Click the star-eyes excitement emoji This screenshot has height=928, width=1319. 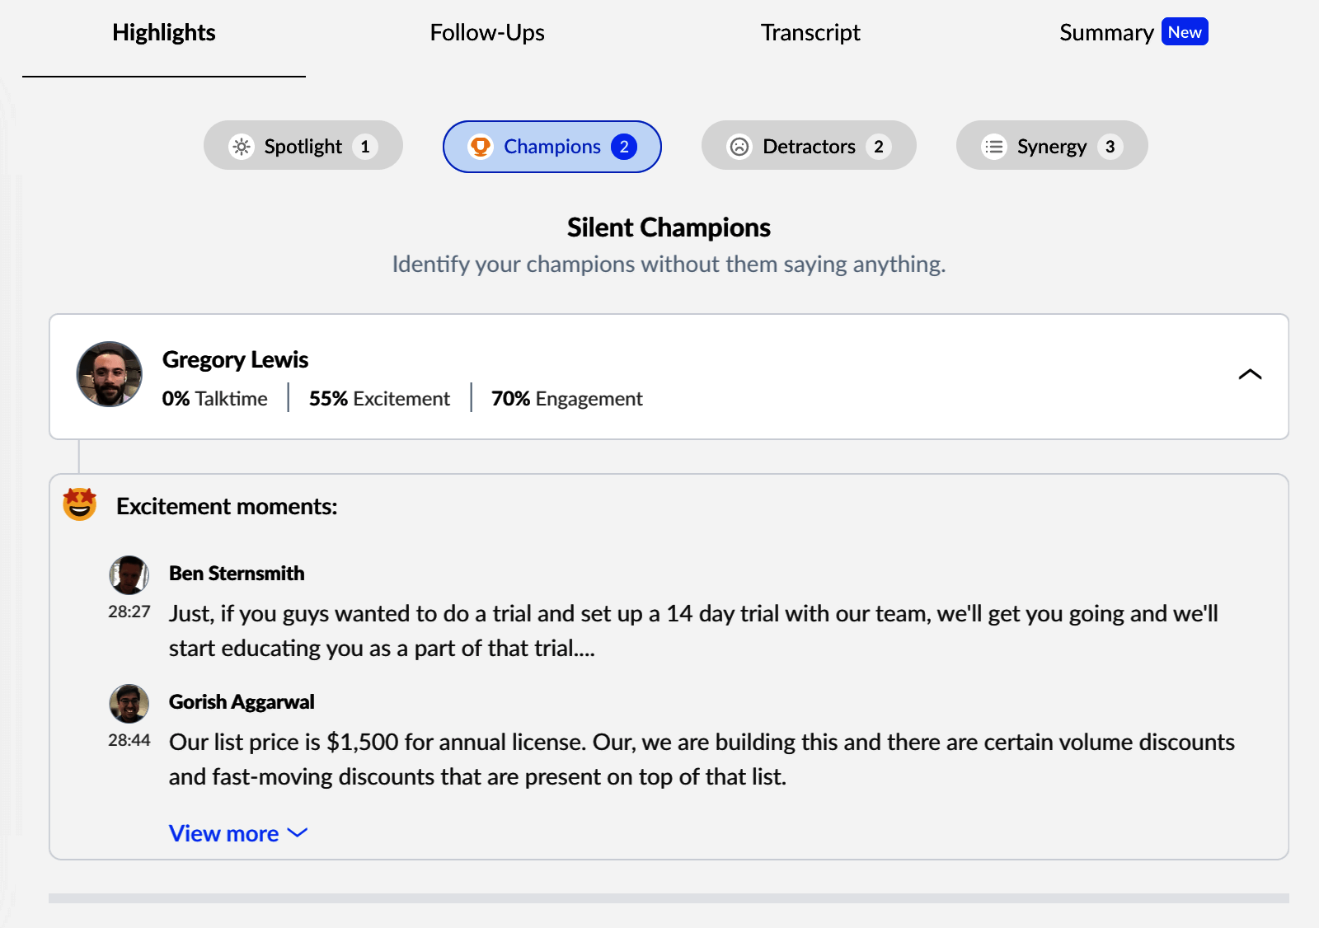coord(80,504)
